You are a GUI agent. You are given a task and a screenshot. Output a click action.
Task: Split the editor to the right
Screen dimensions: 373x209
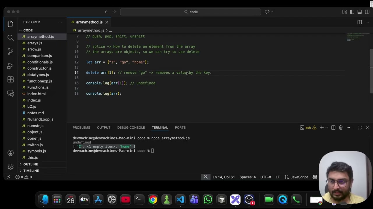click(x=360, y=22)
